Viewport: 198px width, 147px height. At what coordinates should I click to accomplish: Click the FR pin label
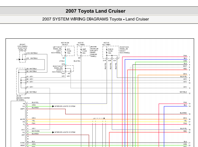pos(24,122)
